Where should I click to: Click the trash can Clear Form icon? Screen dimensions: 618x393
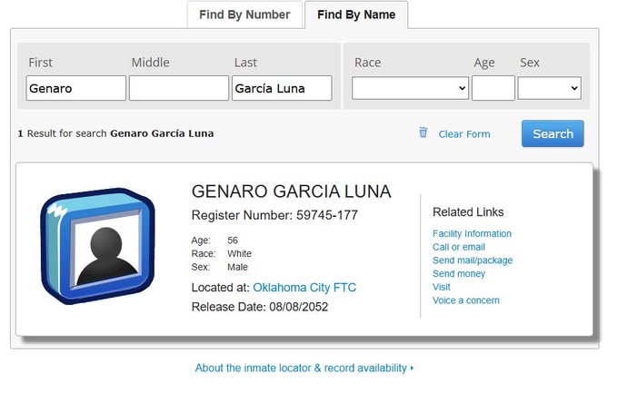coord(423,133)
